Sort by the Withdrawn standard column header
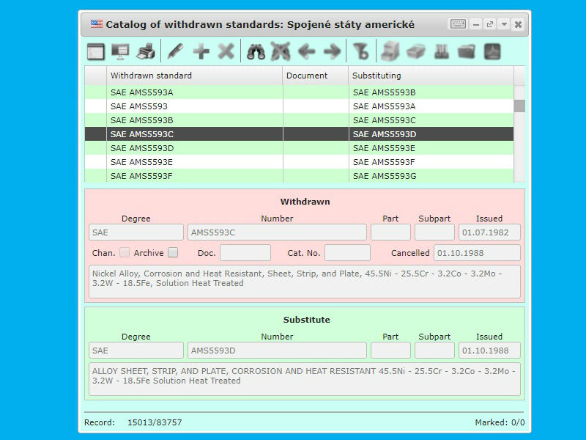The image size is (586, 440). (195, 76)
